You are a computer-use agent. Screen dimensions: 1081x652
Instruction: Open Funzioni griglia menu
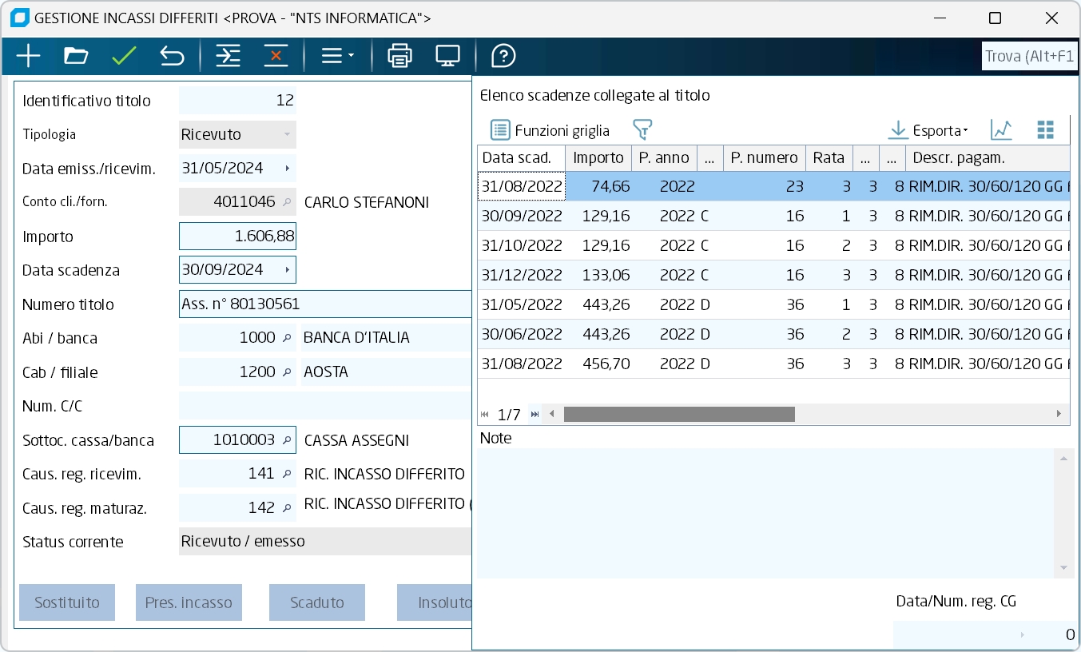tap(550, 130)
